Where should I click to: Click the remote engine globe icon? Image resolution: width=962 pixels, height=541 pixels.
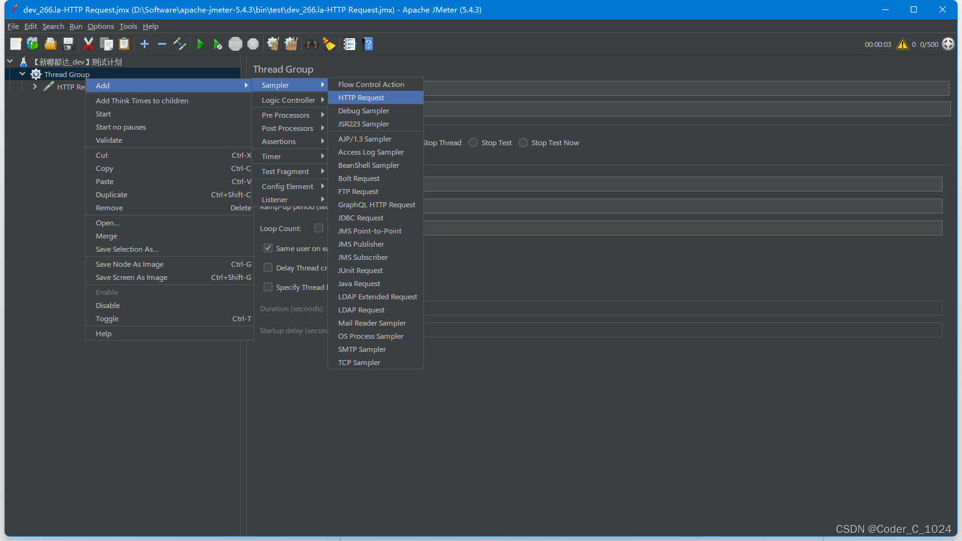tap(948, 44)
